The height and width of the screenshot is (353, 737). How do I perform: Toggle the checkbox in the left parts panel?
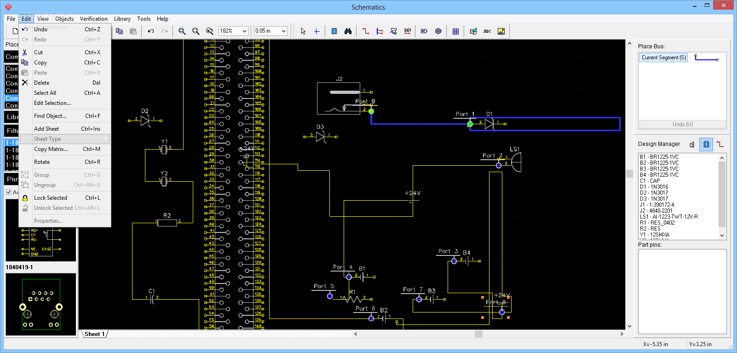[9, 192]
